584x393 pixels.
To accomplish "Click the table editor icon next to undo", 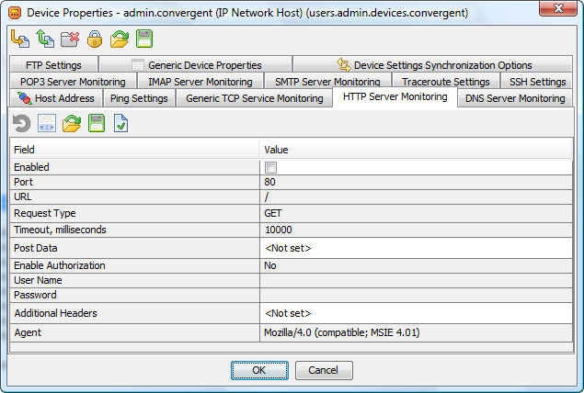I will 47,123.
